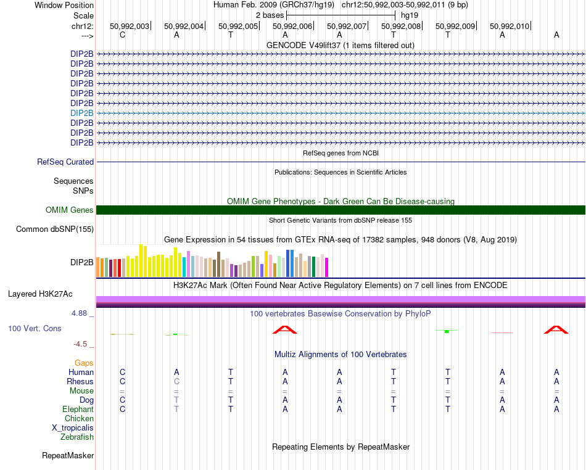Click the OMIM Genes label
This screenshot has width=586, height=470.
[69, 210]
